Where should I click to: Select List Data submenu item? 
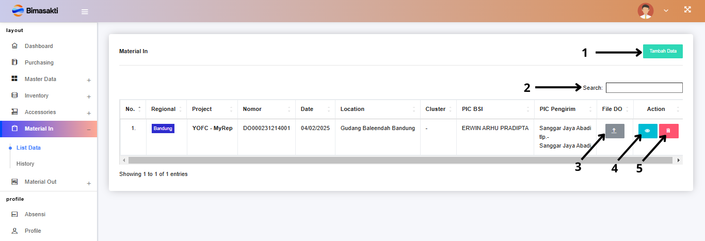[x=28, y=148]
